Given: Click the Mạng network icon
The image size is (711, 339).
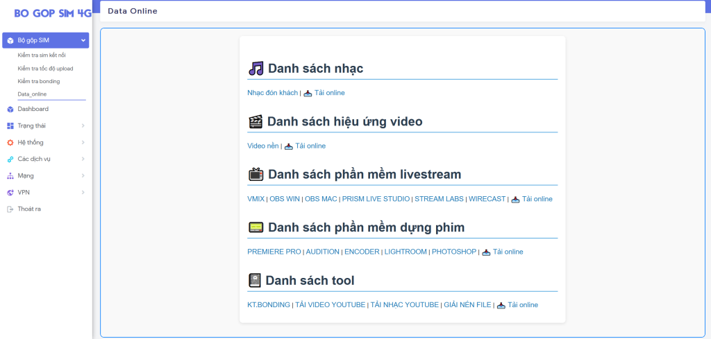Looking at the screenshot, I should [x=10, y=176].
